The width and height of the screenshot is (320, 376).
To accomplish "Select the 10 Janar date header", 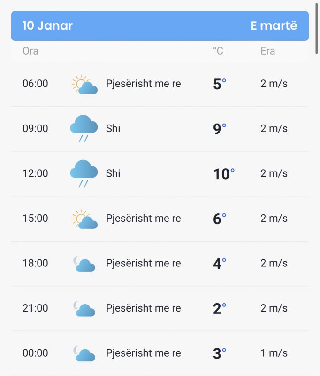I will click(x=47, y=25).
